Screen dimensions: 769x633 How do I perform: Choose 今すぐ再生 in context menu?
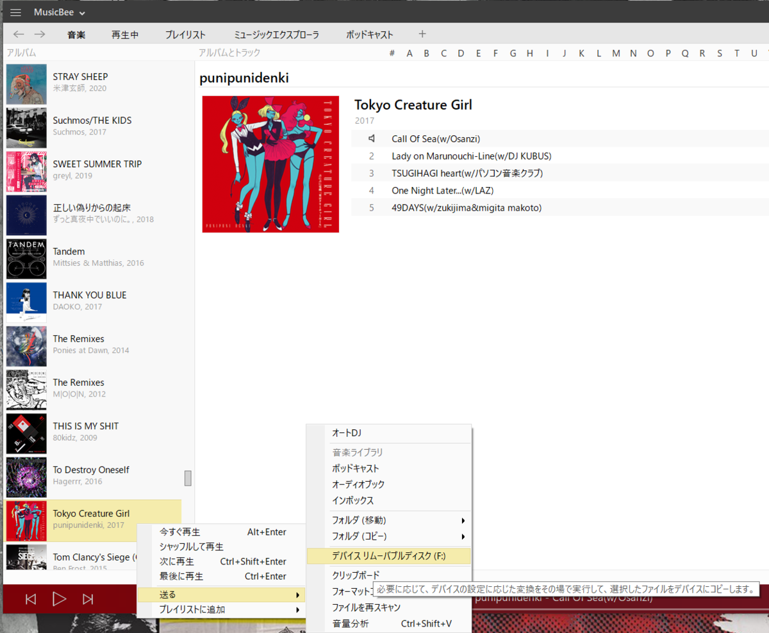click(221, 532)
